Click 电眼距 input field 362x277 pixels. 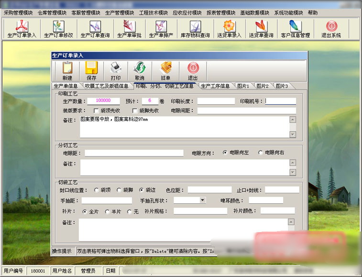tap(134, 153)
